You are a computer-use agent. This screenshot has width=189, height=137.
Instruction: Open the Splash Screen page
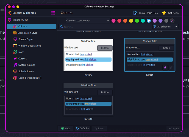(x=26, y=72)
